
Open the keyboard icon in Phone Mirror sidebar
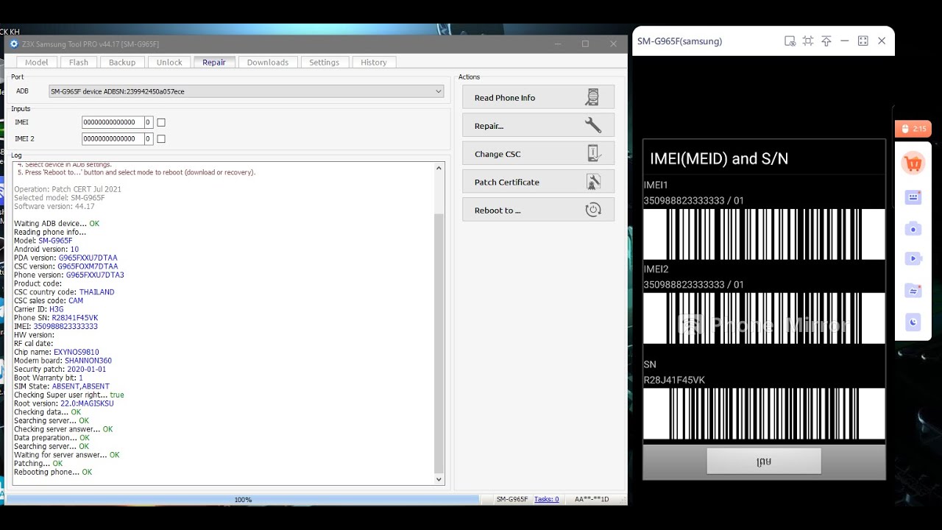point(913,197)
